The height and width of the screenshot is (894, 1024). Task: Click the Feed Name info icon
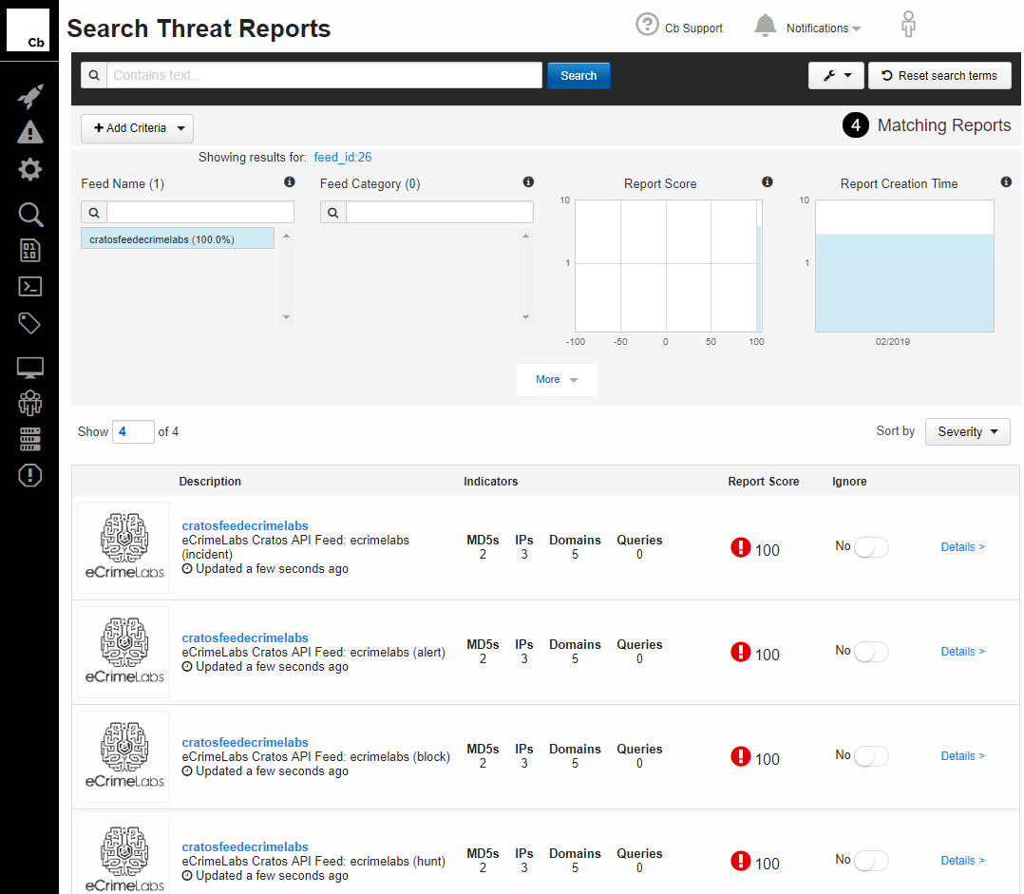[290, 182]
